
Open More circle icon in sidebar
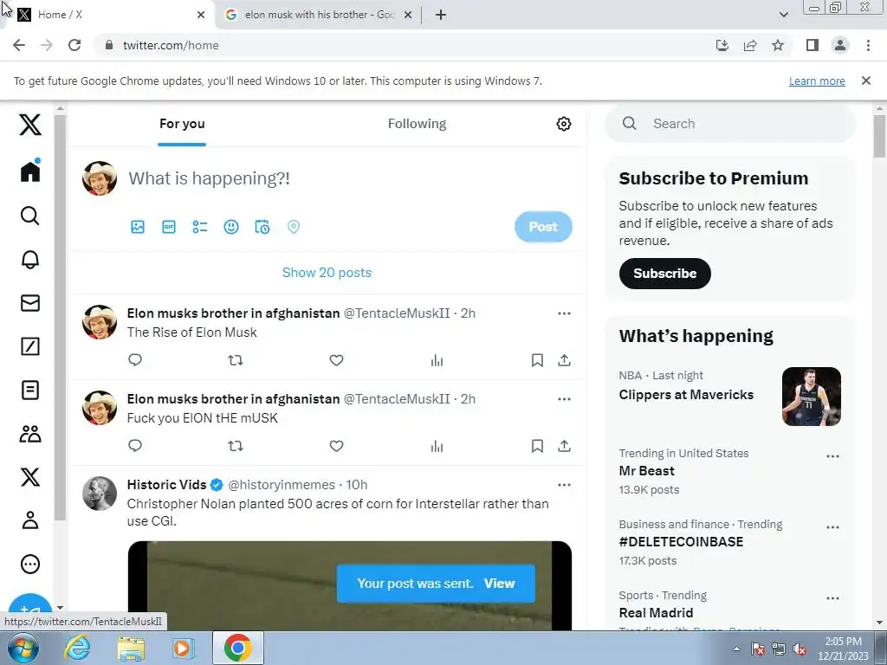coord(30,564)
